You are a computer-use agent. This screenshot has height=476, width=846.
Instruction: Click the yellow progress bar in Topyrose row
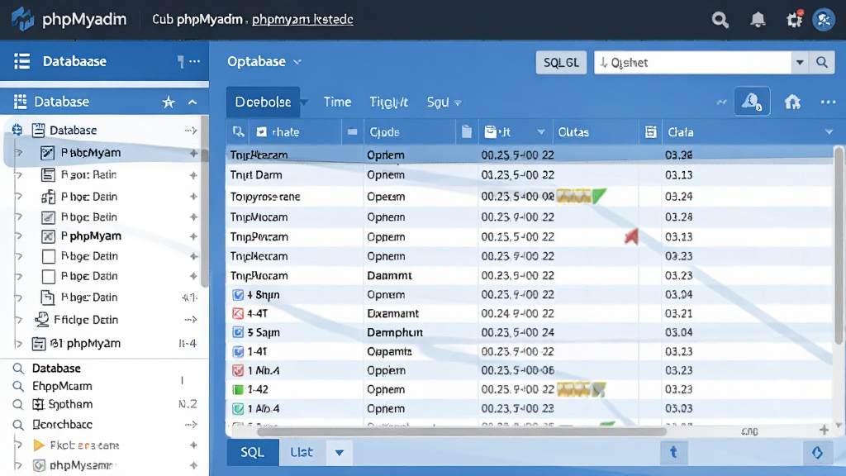tap(573, 196)
